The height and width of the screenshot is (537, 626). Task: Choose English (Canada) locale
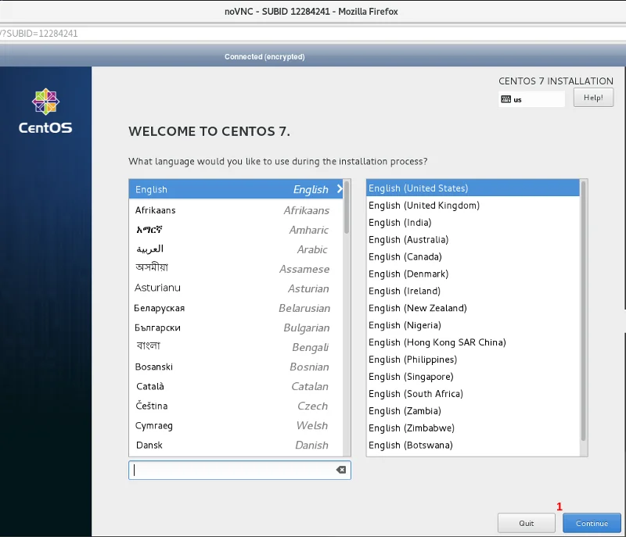click(405, 257)
